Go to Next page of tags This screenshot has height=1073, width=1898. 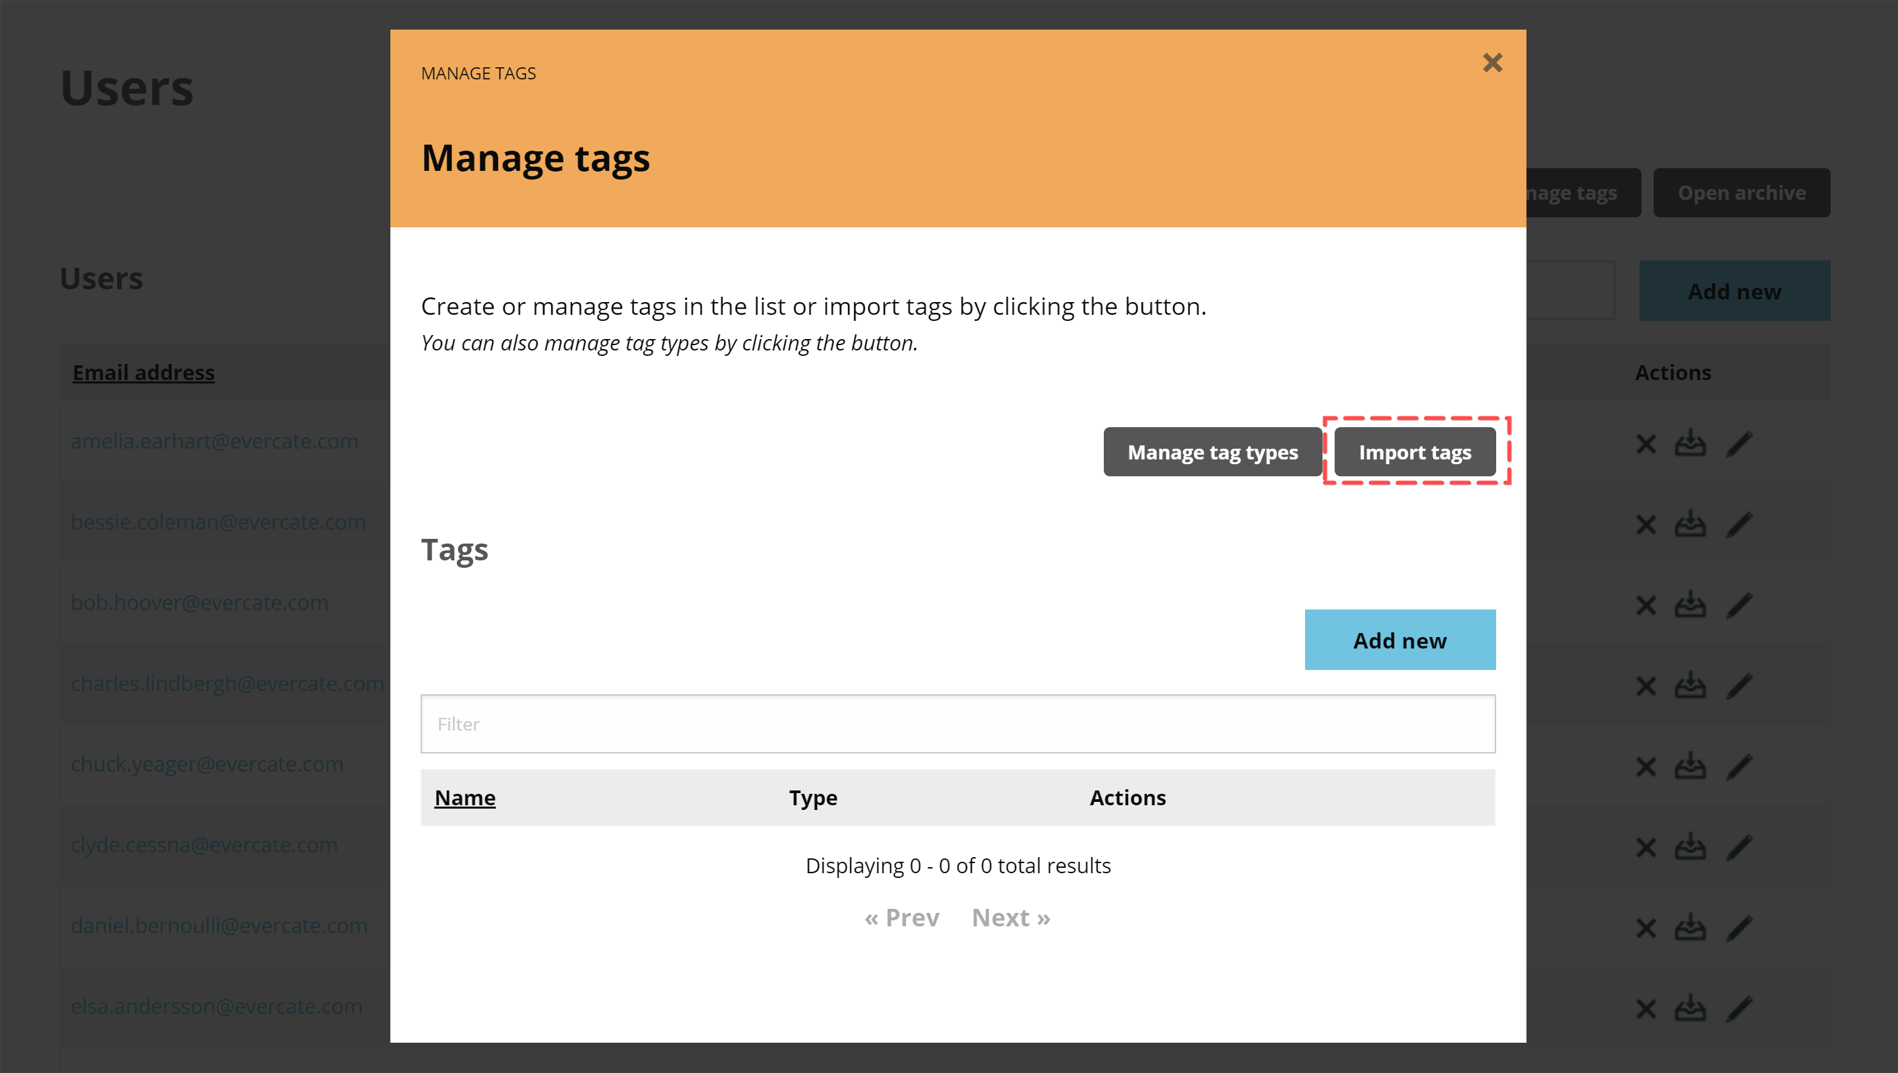click(x=1010, y=917)
